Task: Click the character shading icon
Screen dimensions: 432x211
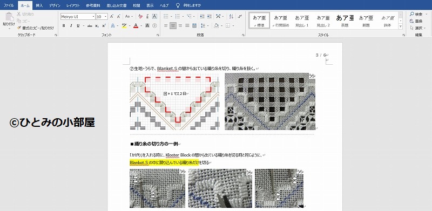Action: 147,25
